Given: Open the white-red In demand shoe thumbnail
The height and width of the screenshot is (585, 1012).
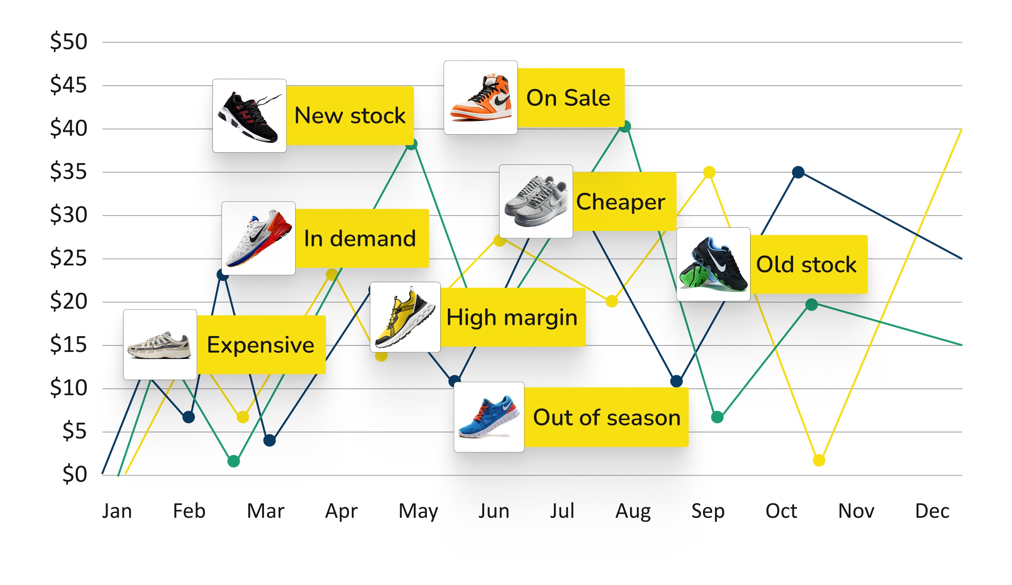Looking at the screenshot, I should tap(259, 238).
